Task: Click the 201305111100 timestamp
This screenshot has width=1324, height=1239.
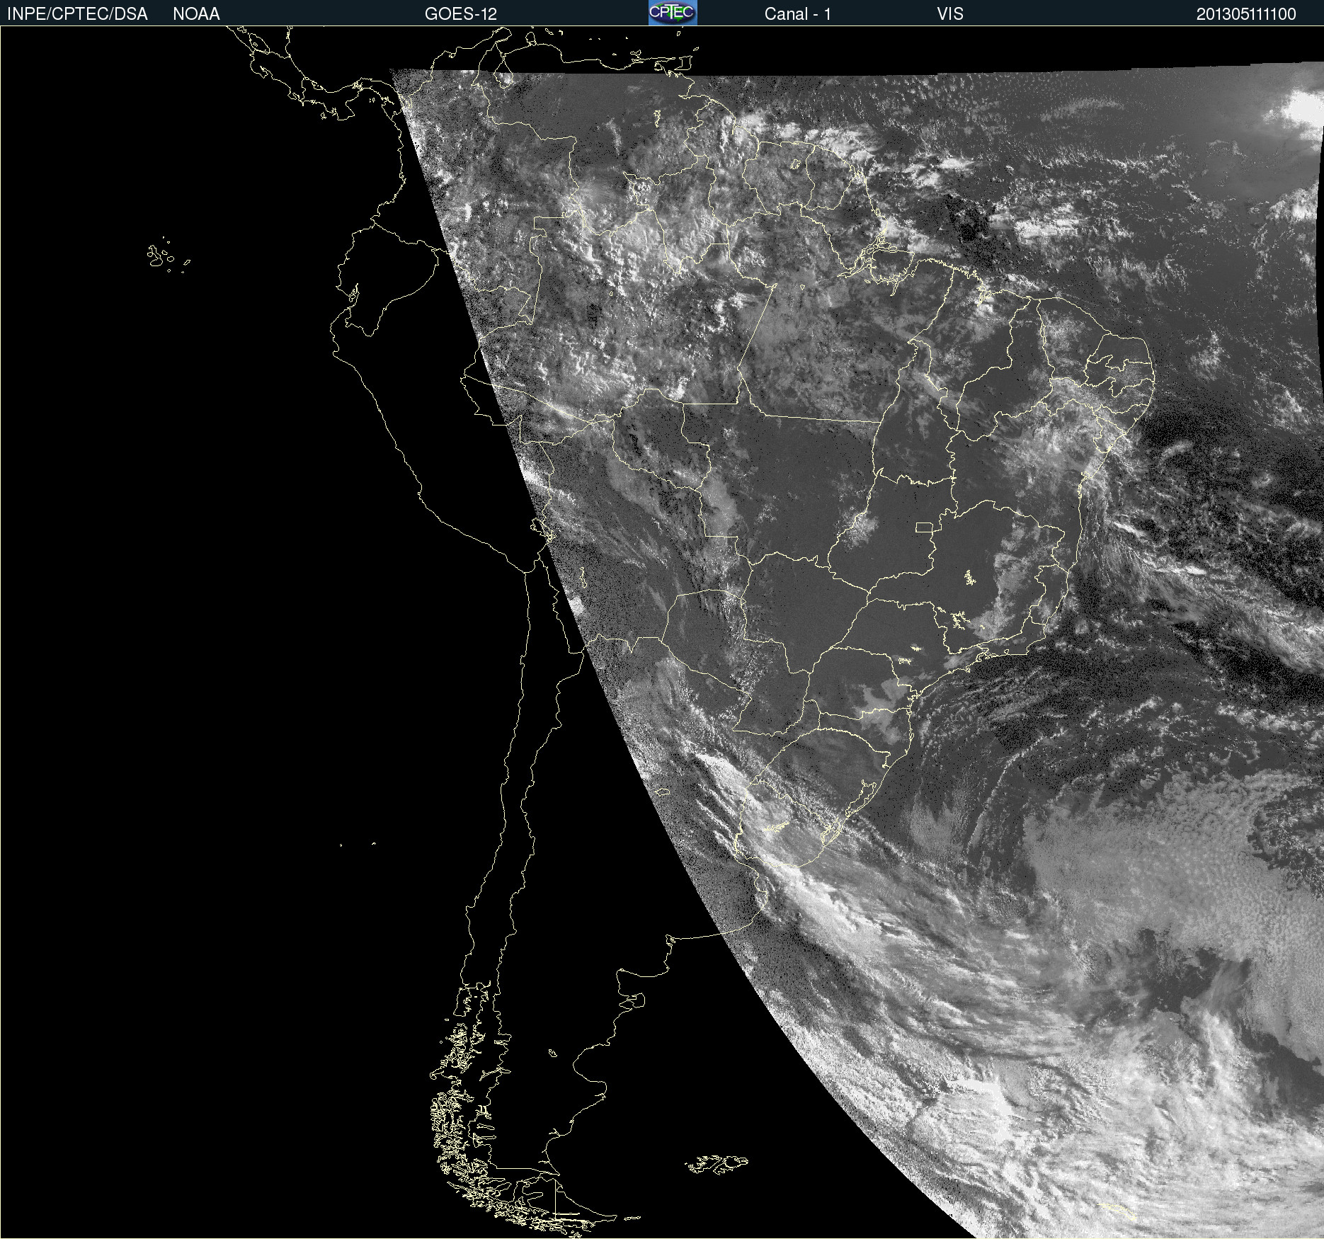Action: [1246, 14]
